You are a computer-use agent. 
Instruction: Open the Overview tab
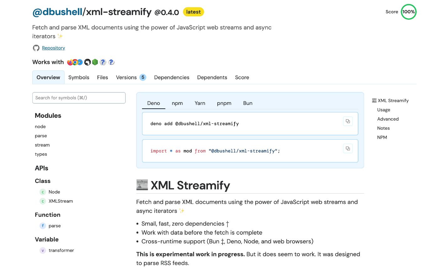pos(48,77)
